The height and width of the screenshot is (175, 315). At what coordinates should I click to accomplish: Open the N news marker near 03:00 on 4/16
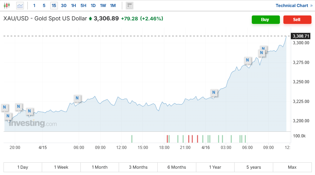point(214,93)
